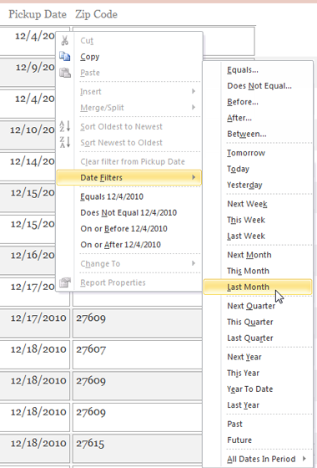
Task: Click the Cut scissors icon
Action: pyautogui.click(x=65, y=40)
